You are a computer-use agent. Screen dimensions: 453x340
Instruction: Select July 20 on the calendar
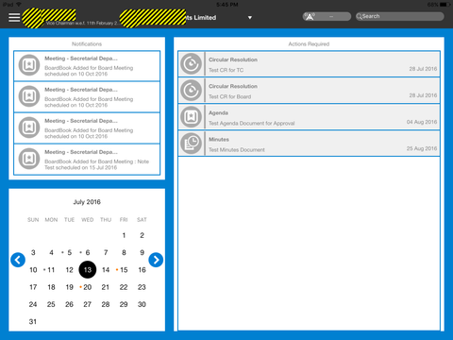click(x=87, y=287)
